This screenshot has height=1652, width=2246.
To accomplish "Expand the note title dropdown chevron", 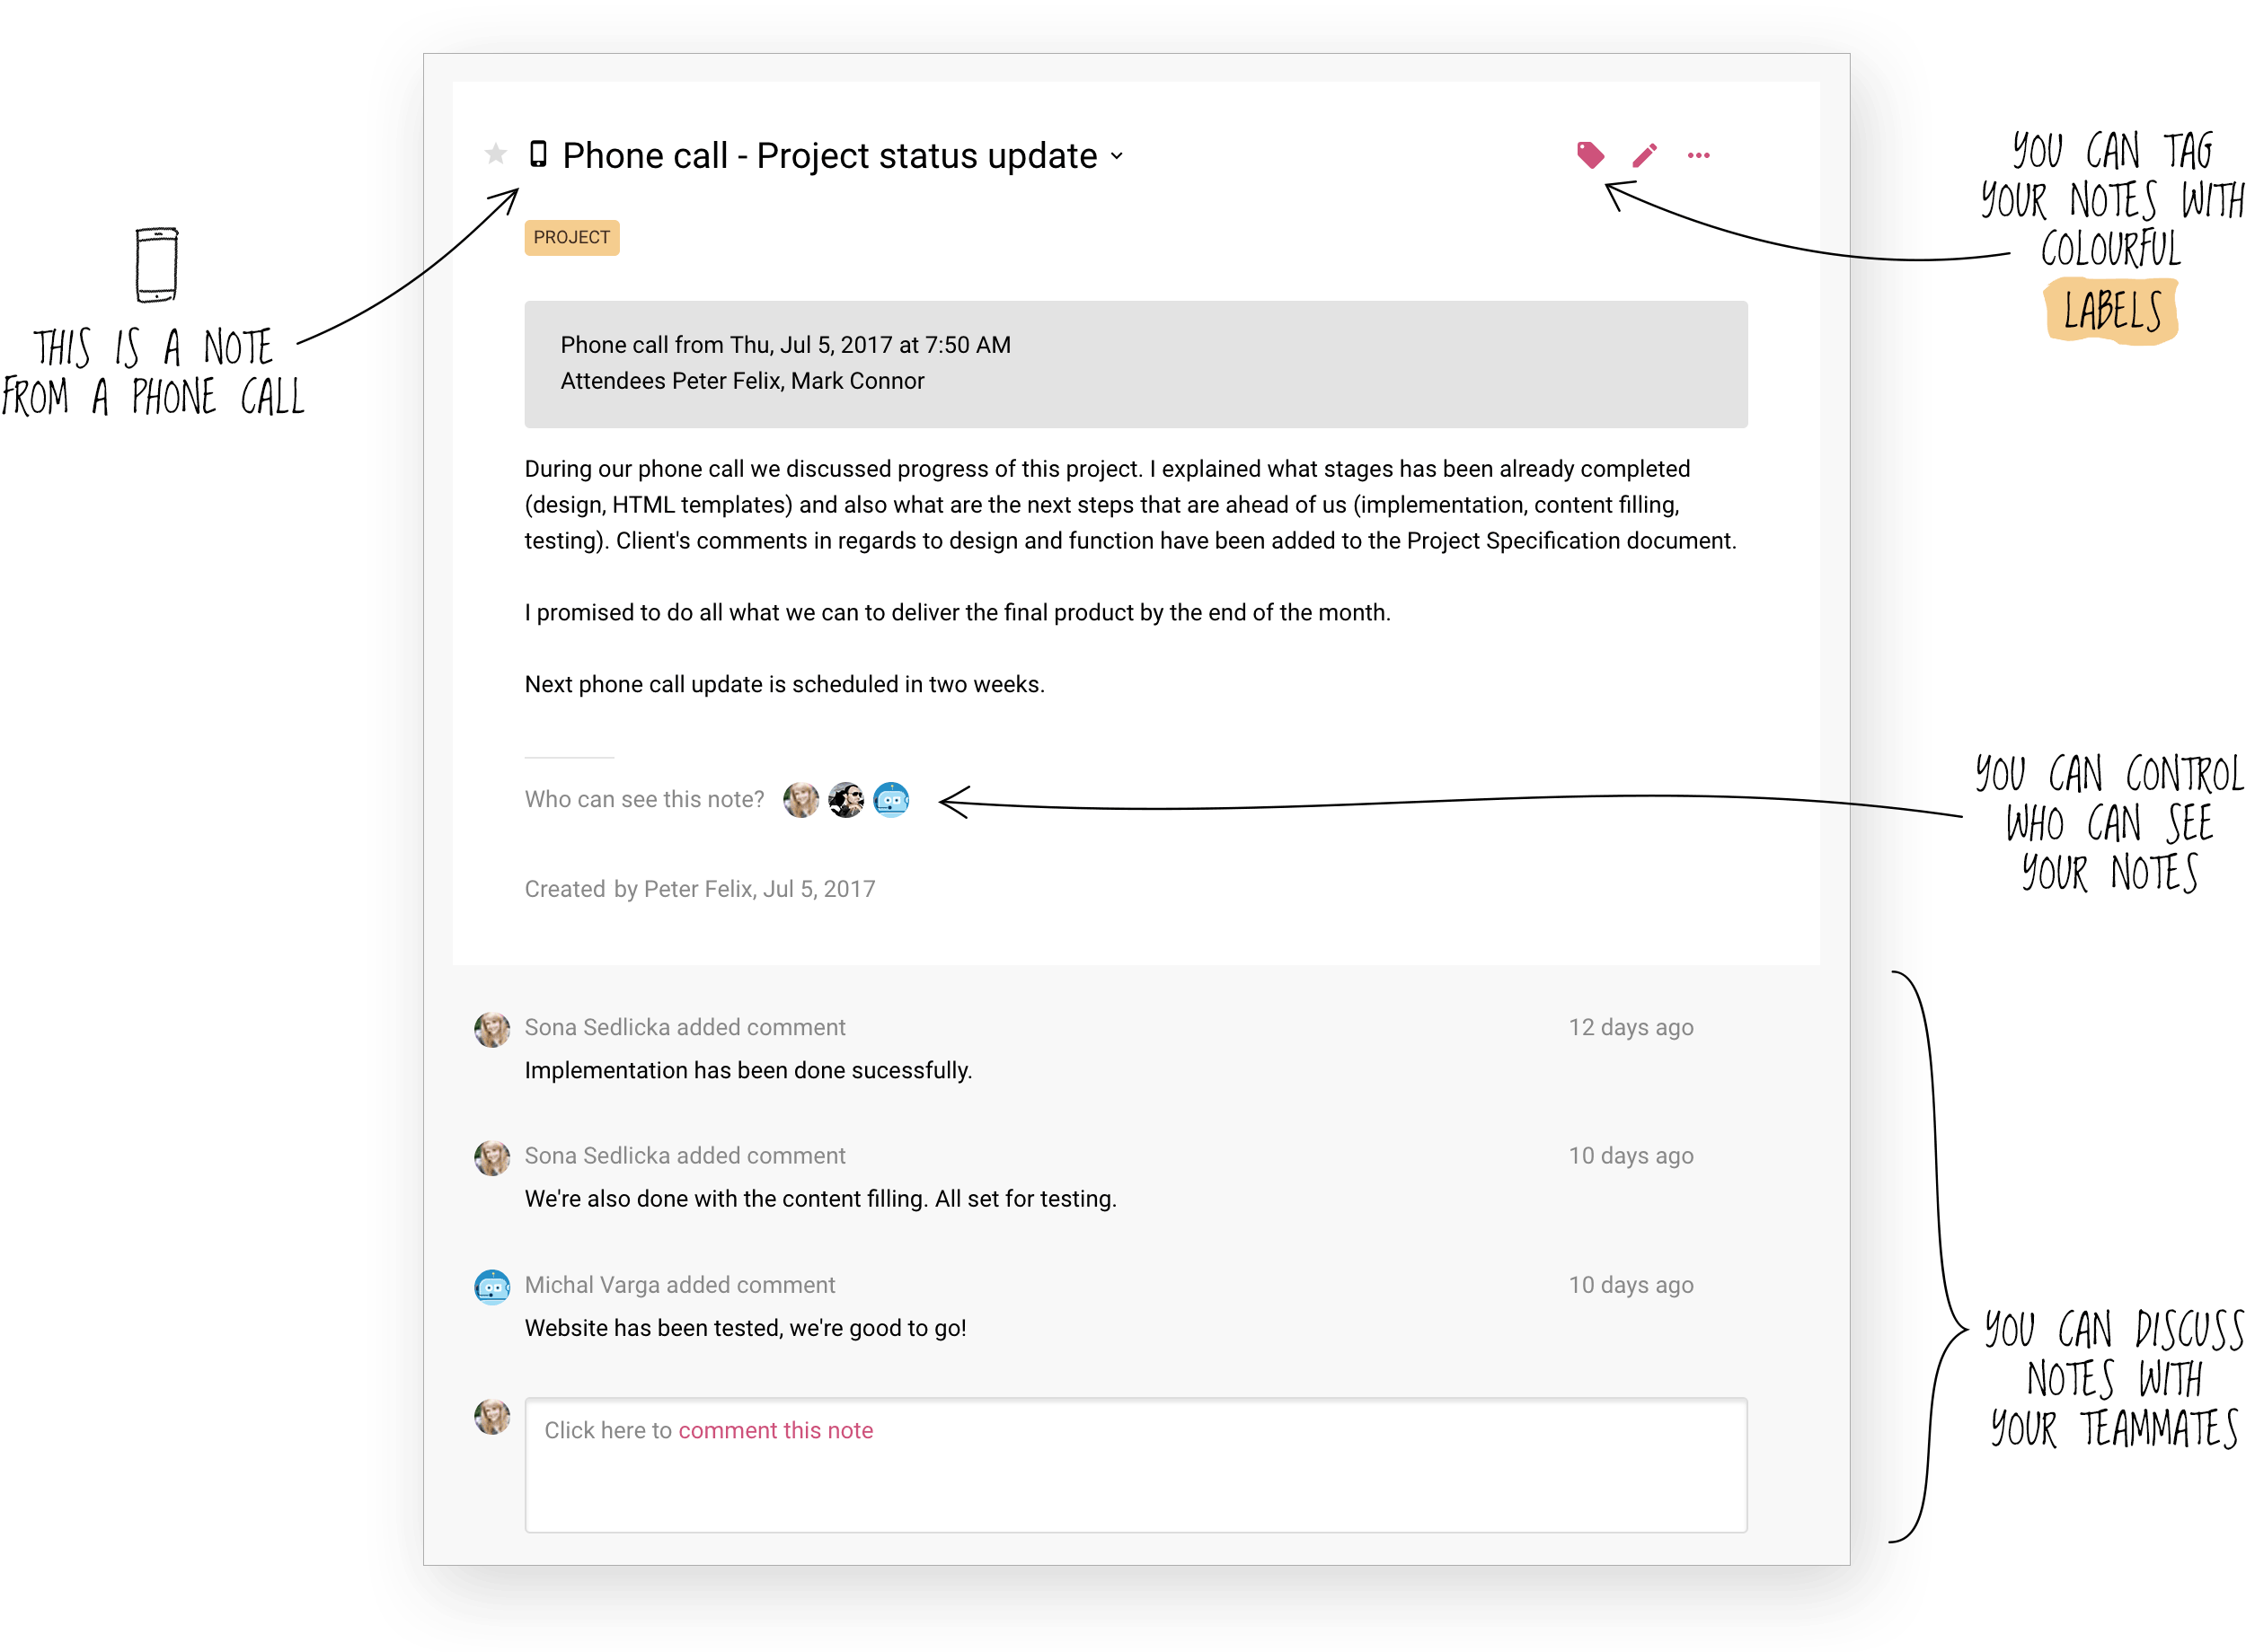I will 1117,156.
